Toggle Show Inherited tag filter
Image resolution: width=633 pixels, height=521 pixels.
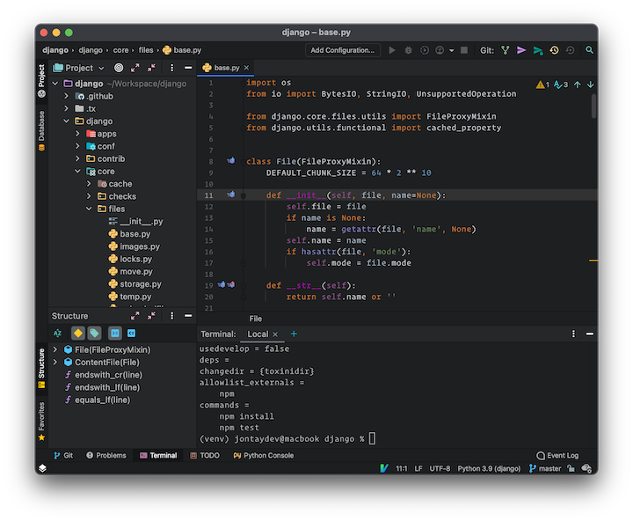tap(94, 334)
